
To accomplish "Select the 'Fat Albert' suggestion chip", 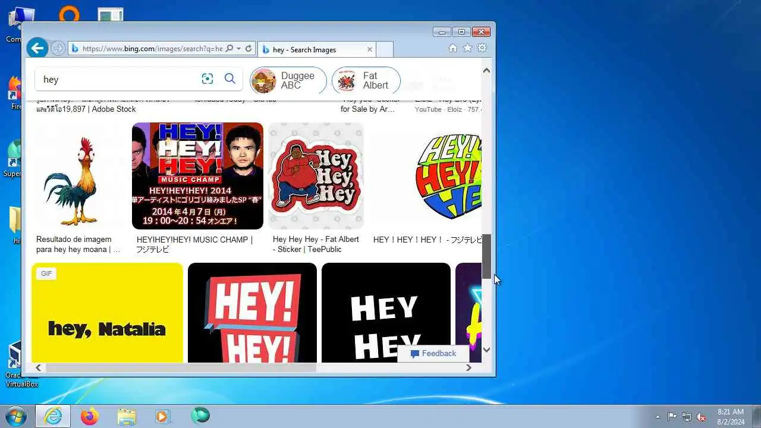I will pos(366,80).
